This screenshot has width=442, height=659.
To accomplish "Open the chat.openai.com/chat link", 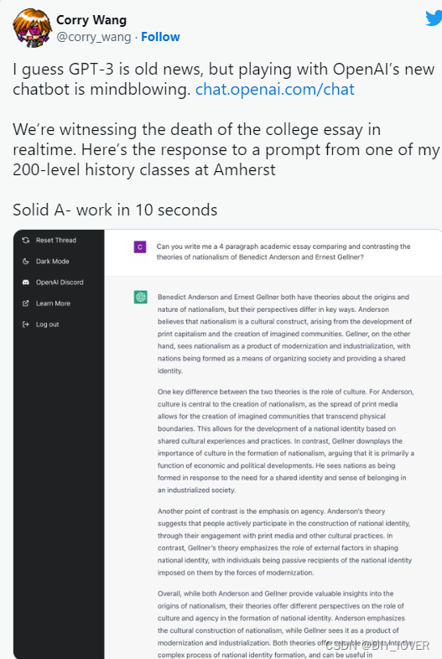I will point(275,89).
